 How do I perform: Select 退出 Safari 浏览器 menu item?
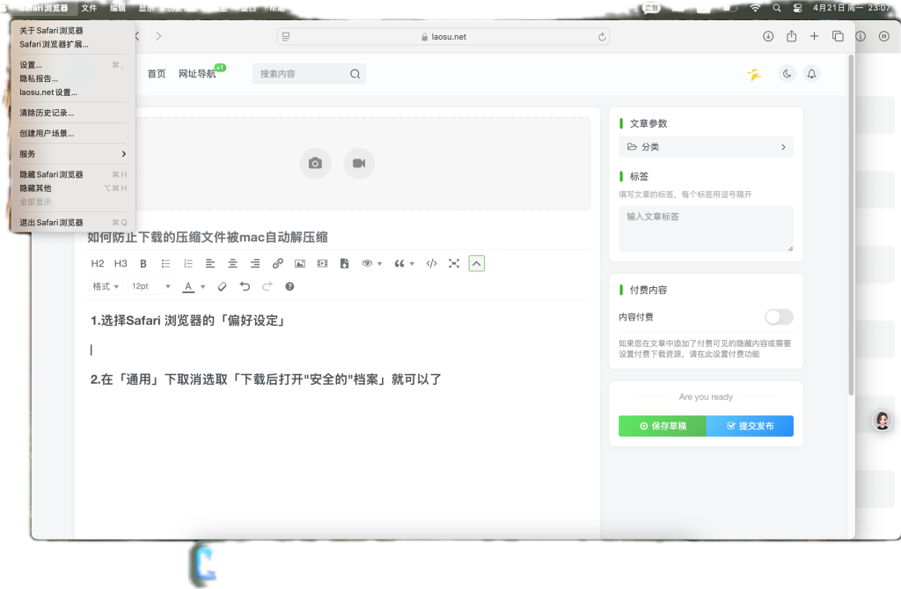tap(73, 223)
